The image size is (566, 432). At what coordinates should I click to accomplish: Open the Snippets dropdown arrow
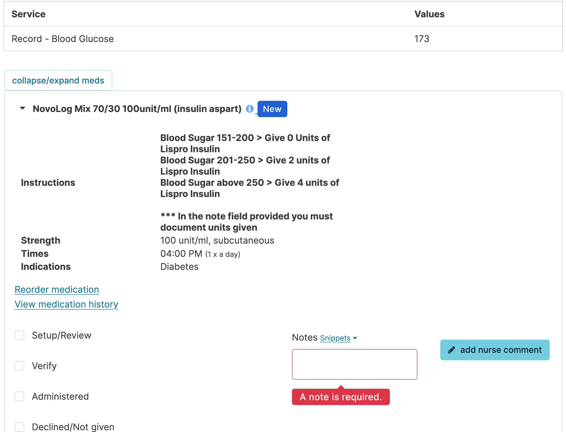pos(355,338)
